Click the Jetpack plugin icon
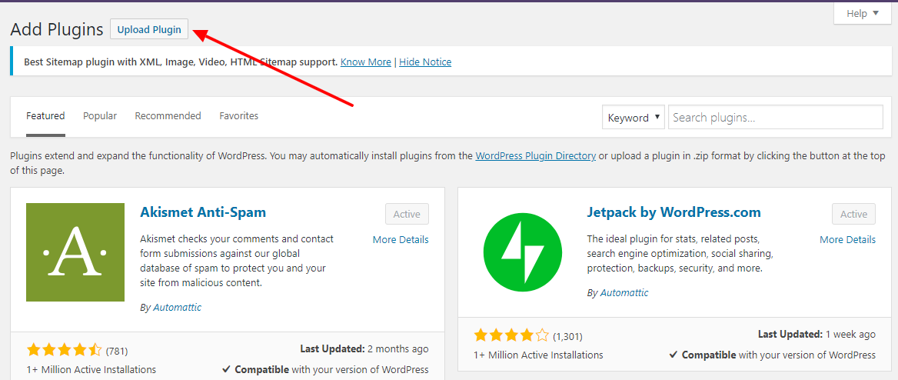The width and height of the screenshot is (898, 380). click(522, 252)
